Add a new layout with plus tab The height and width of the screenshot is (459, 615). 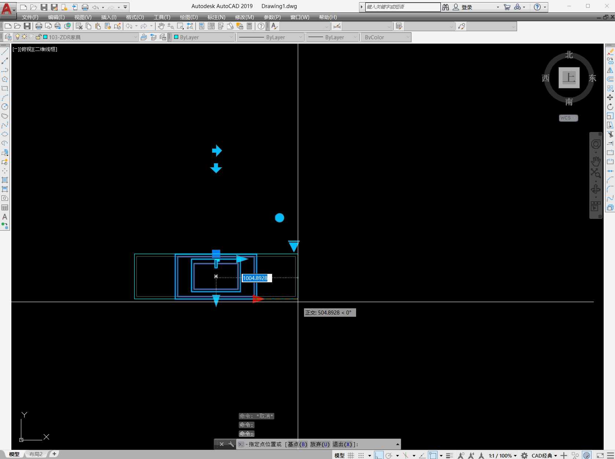[x=54, y=454]
